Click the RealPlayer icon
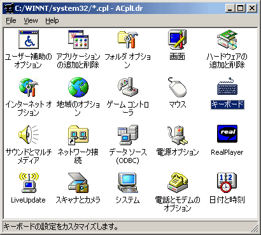 point(227,134)
